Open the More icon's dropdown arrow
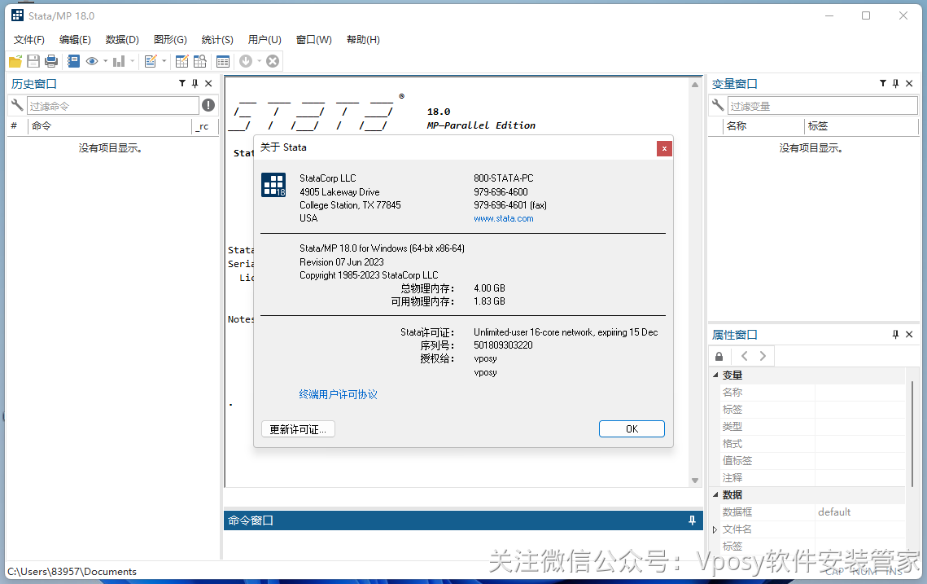927x584 pixels. point(259,61)
